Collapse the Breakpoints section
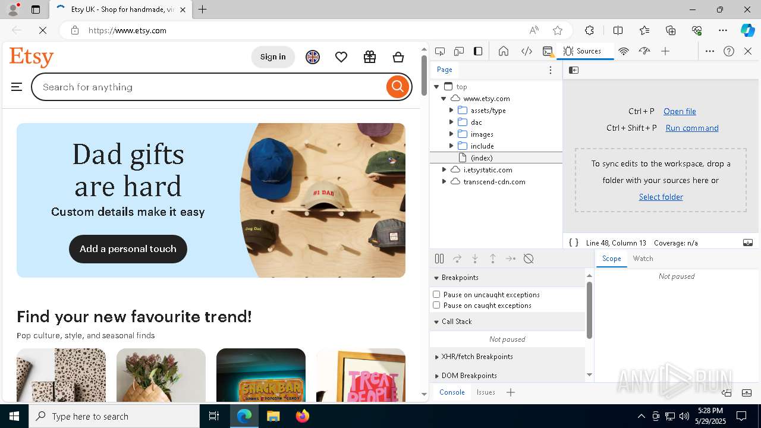This screenshot has height=428, width=761. point(508,278)
